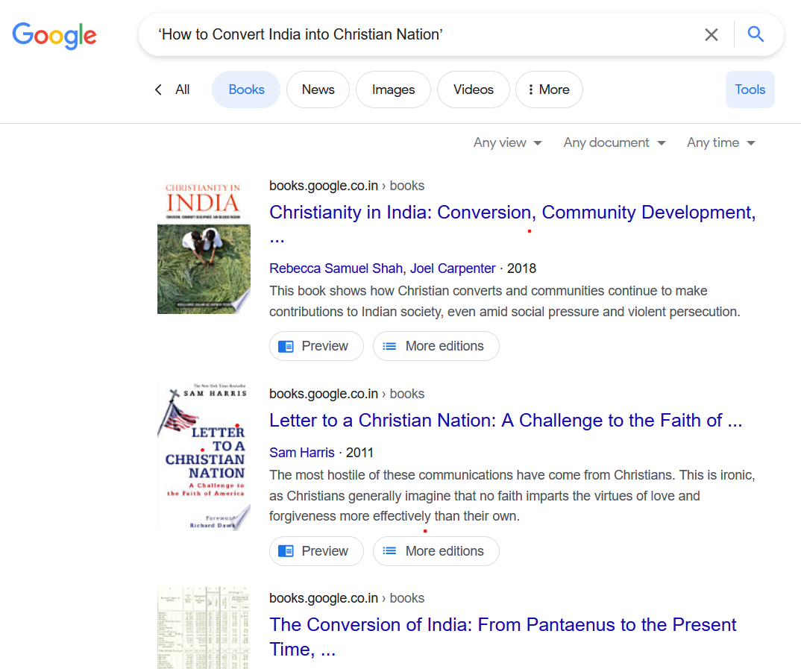The width and height of the screenshot is (801, 669).
Task: Select the Books tab
Action: point(246,89)
